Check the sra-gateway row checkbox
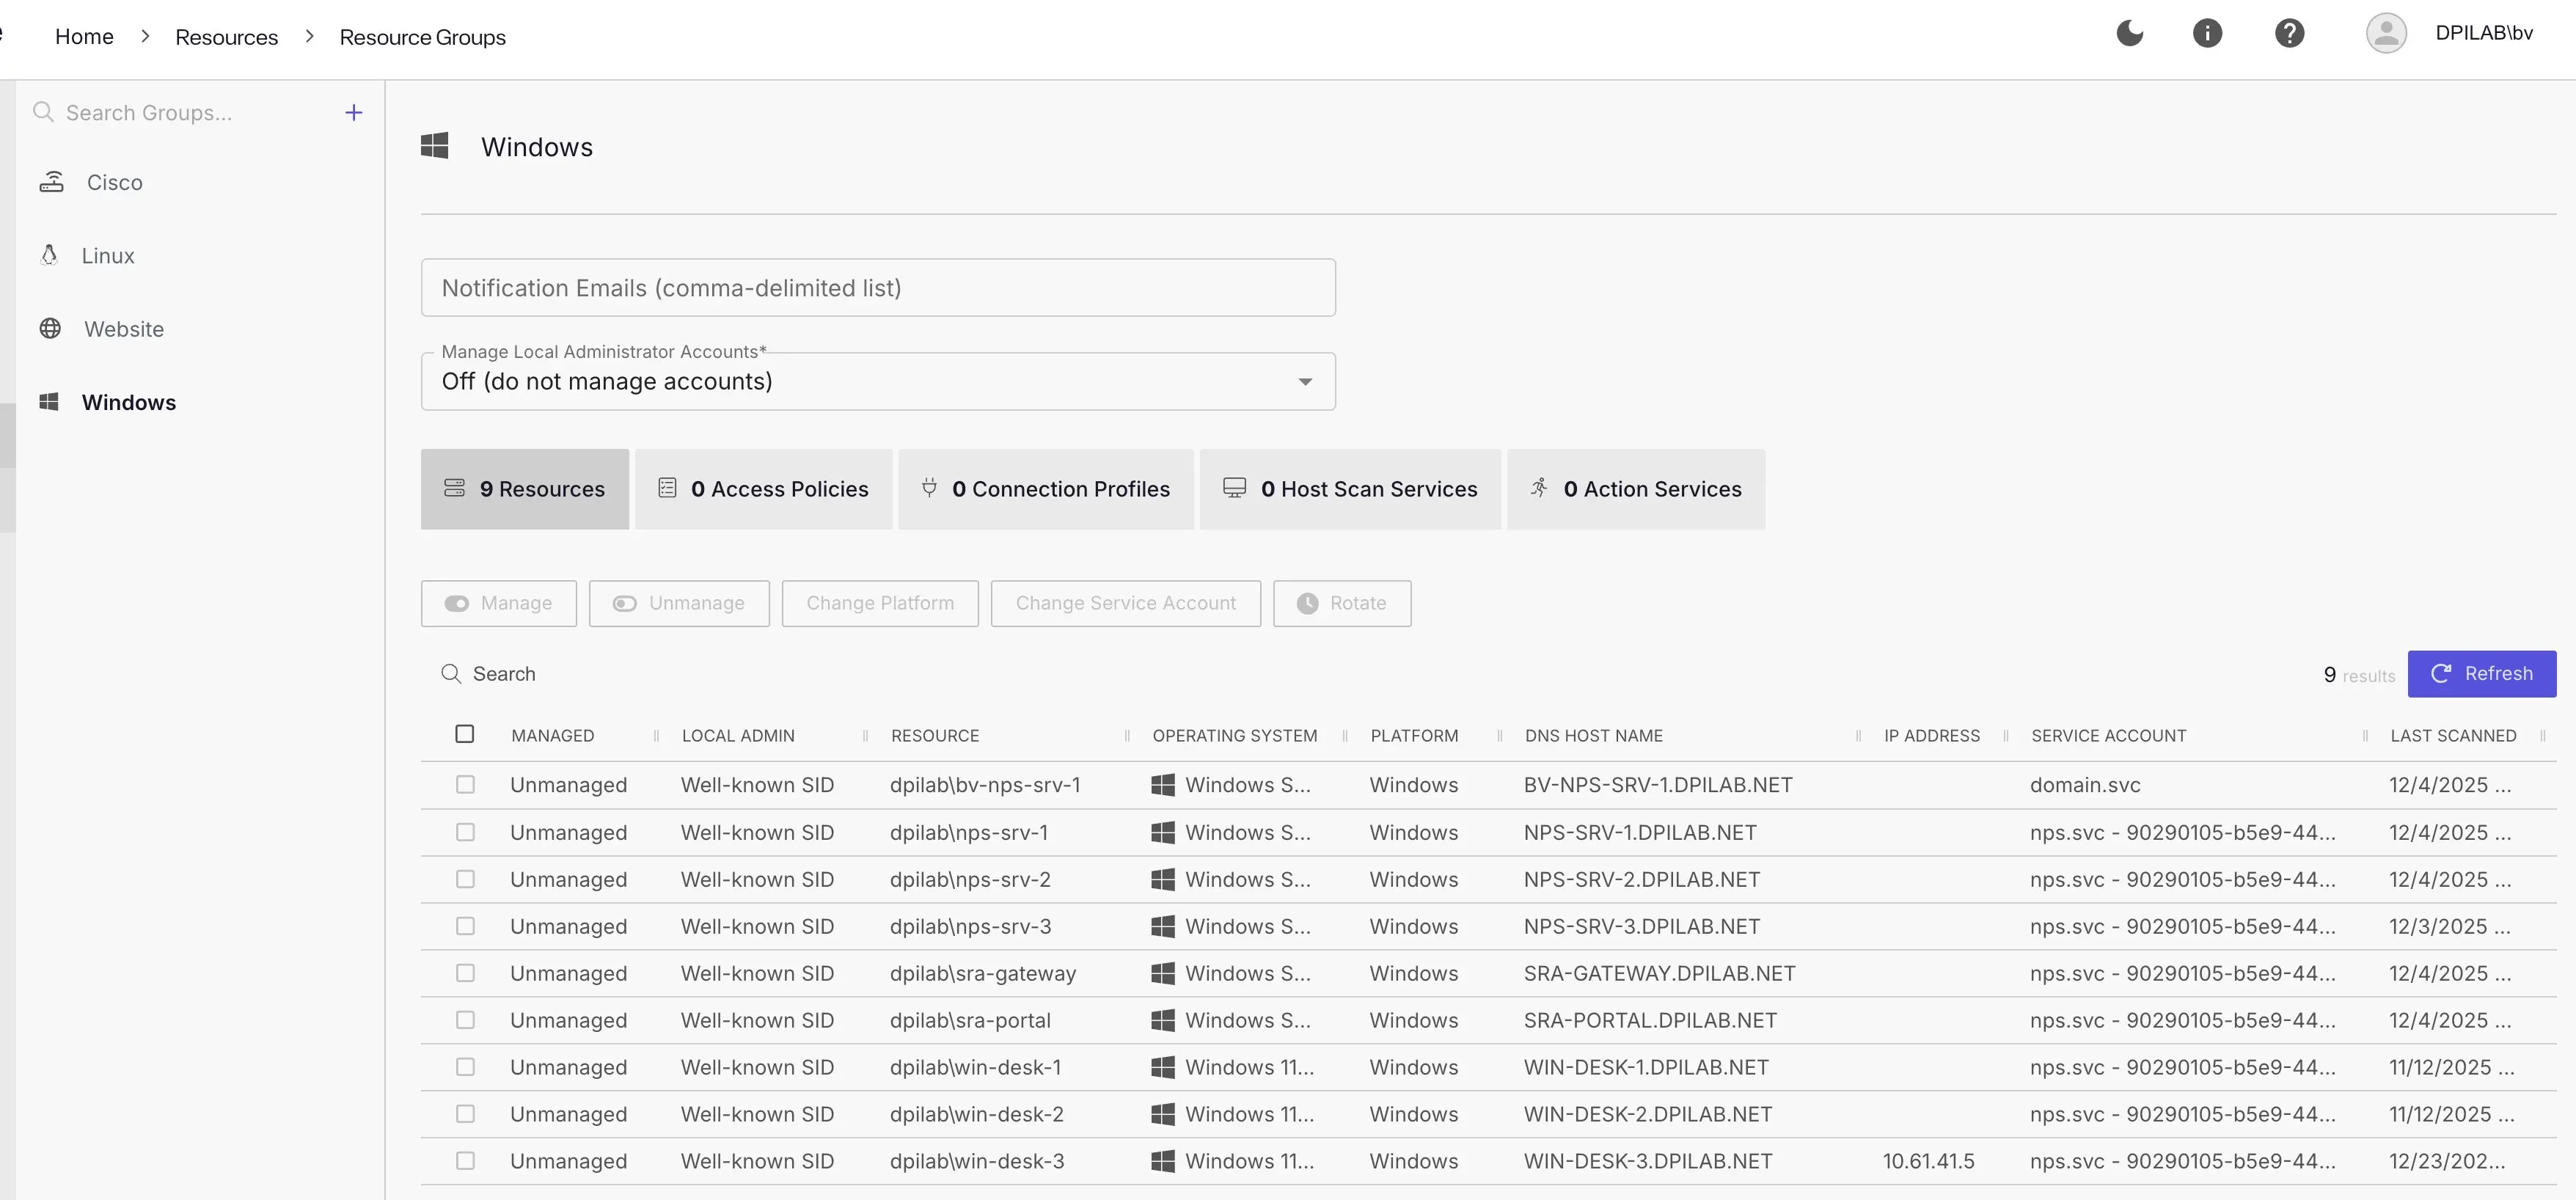 click(x=465, y=973)
